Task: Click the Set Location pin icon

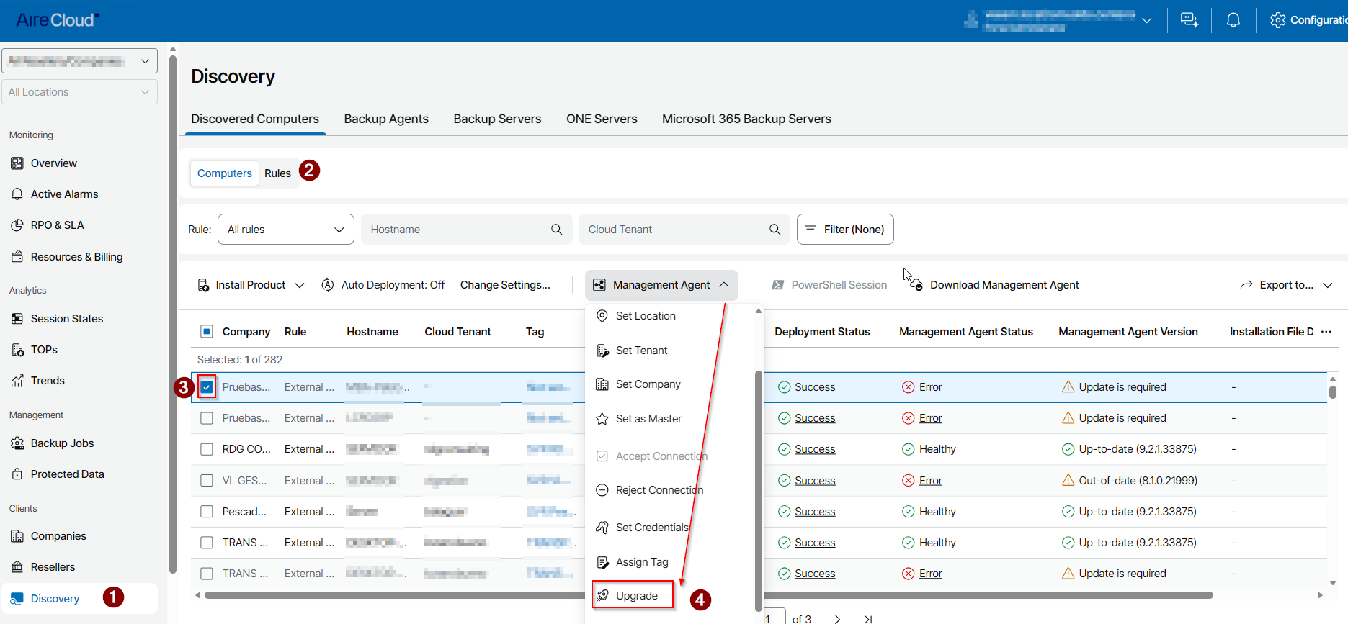Action: tap(602, 316)
